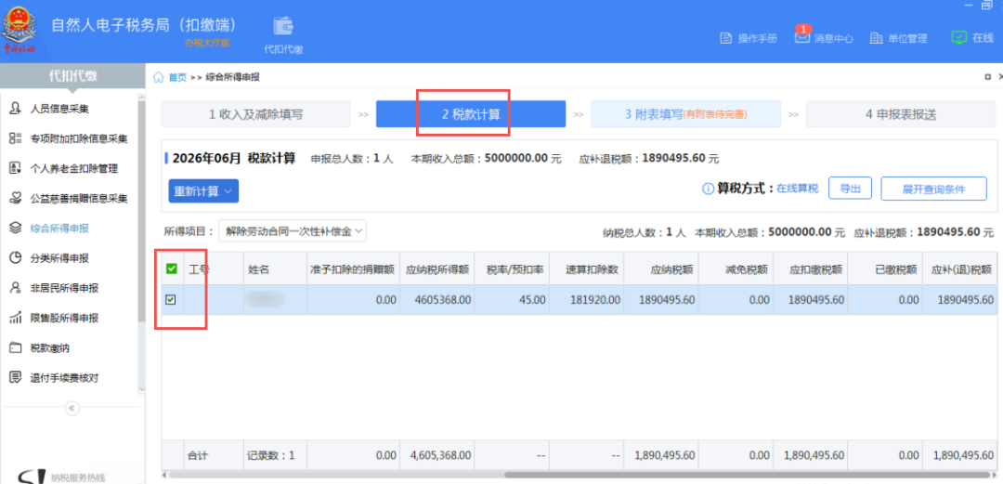This screenshot has height=484, width=1003.
Task: Click the 操作手册 label in header
Action: click(758, 38)
